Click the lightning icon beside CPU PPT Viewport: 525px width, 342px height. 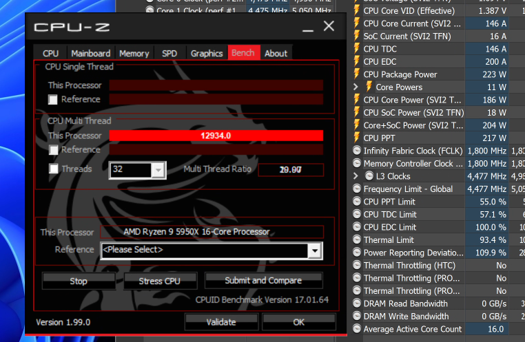click(357, 138)
